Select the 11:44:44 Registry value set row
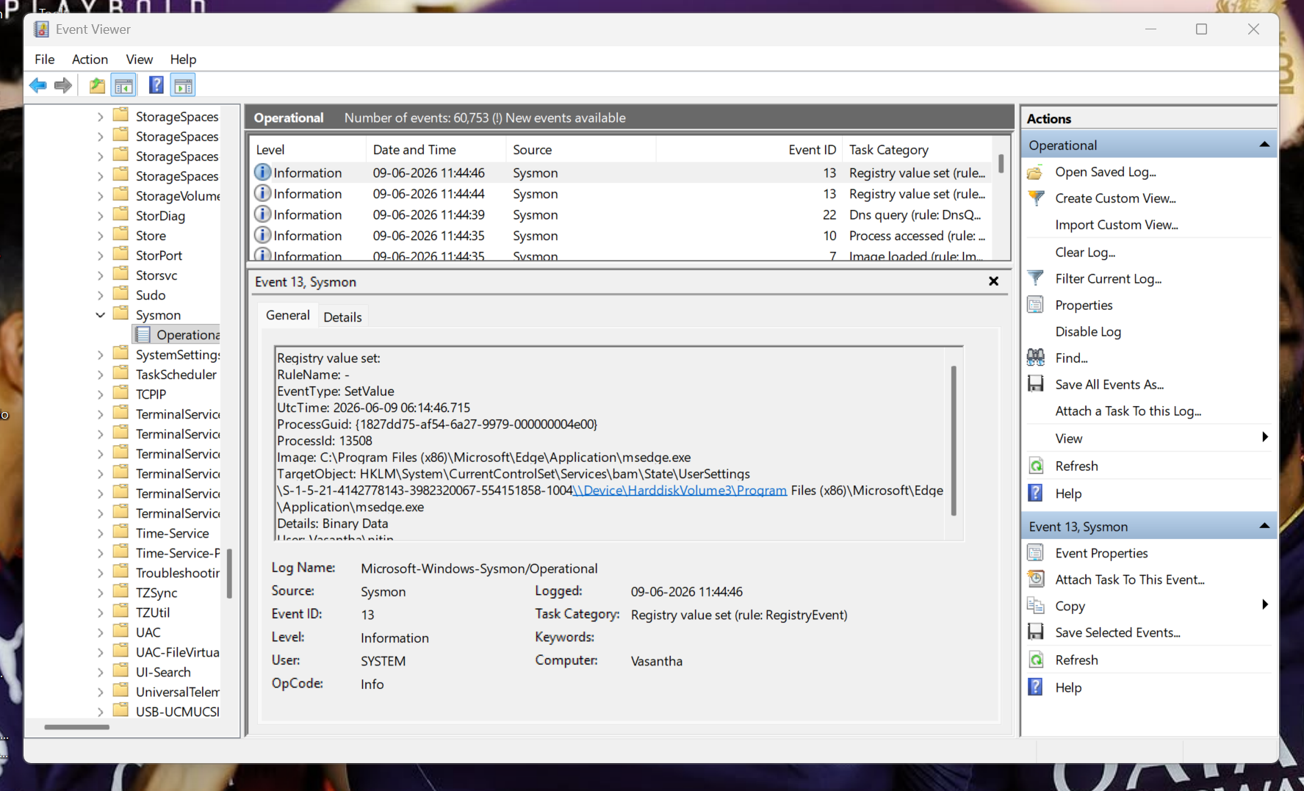 621,194
